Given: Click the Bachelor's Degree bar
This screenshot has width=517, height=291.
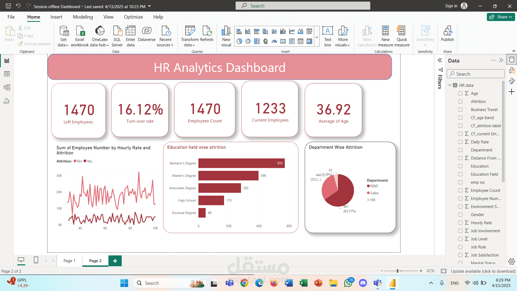Looking at the screenshot, I should pos(242,163).
